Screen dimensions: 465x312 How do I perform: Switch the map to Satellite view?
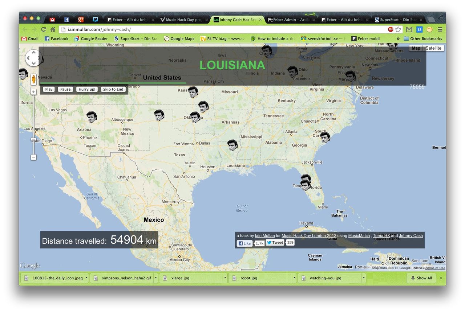(434, 48)
